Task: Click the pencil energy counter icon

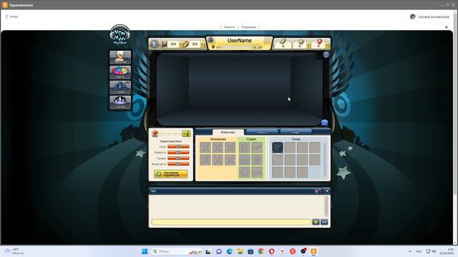Action: (x=186, y=44)
